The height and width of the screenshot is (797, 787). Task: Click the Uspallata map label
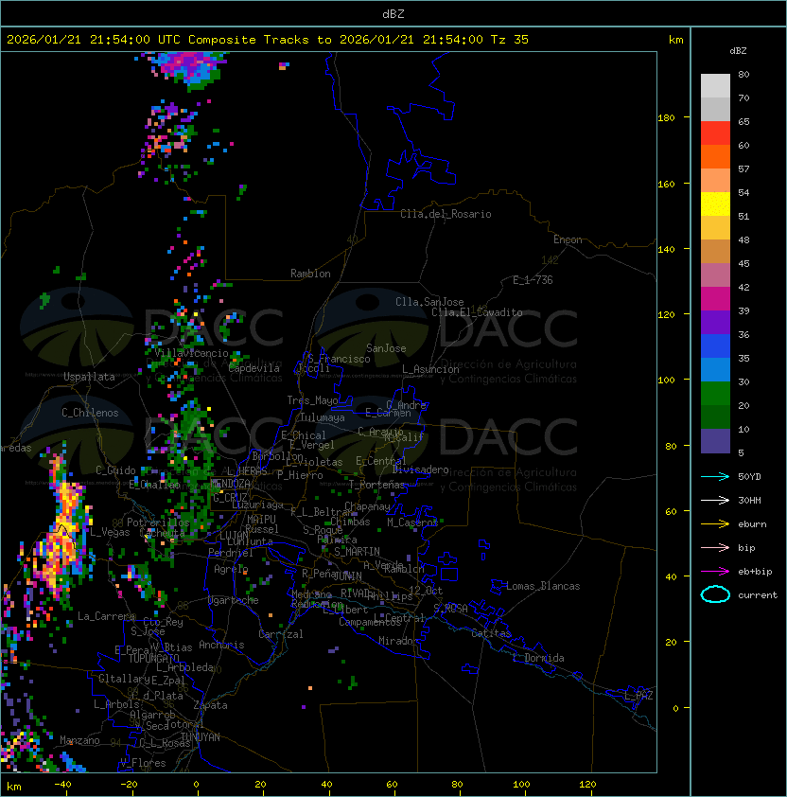[89, 377]
